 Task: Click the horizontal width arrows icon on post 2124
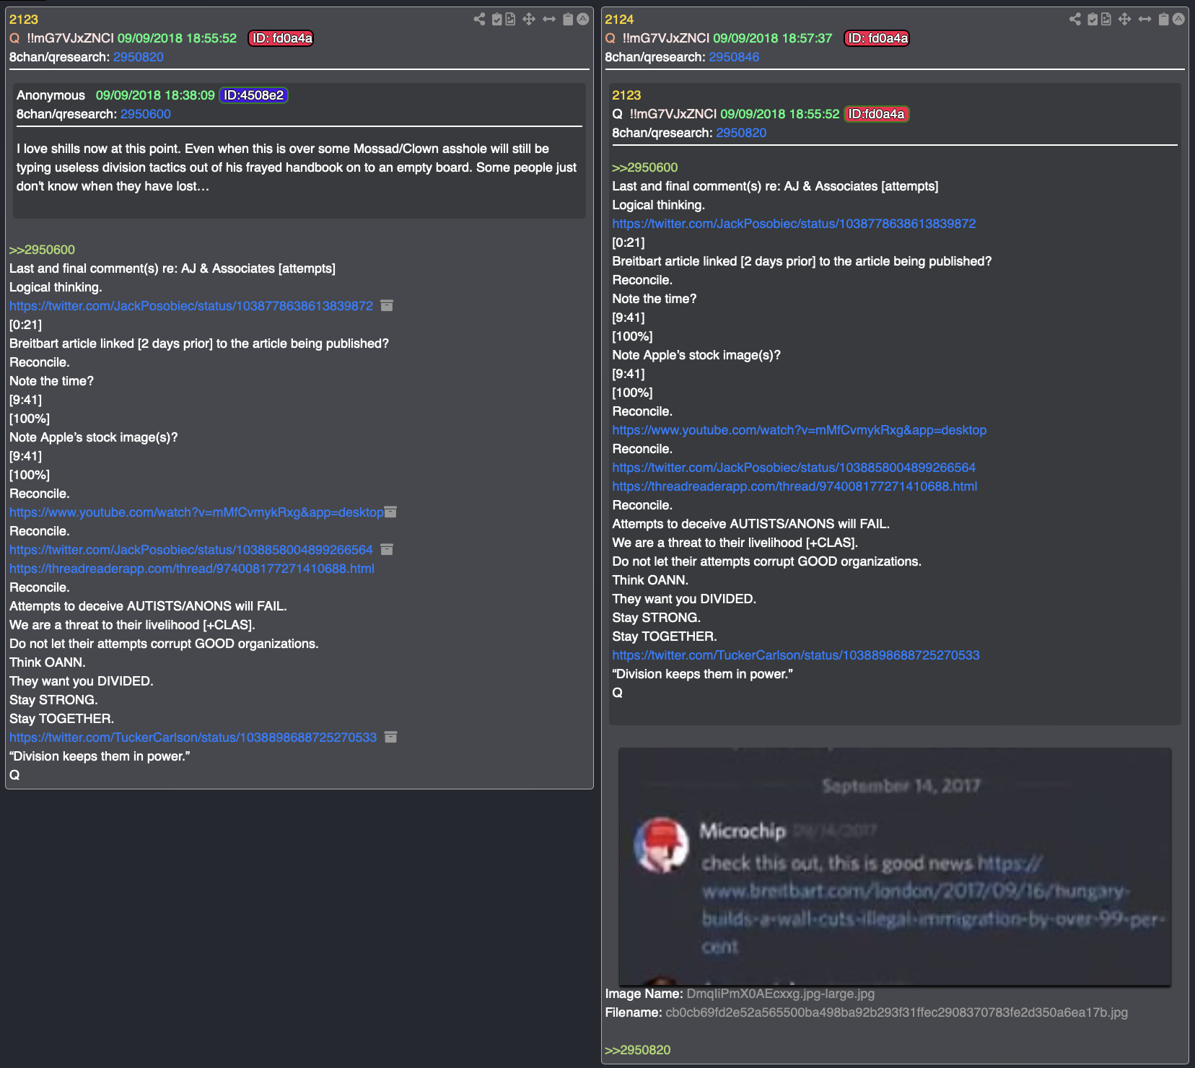pos(1144,19)
